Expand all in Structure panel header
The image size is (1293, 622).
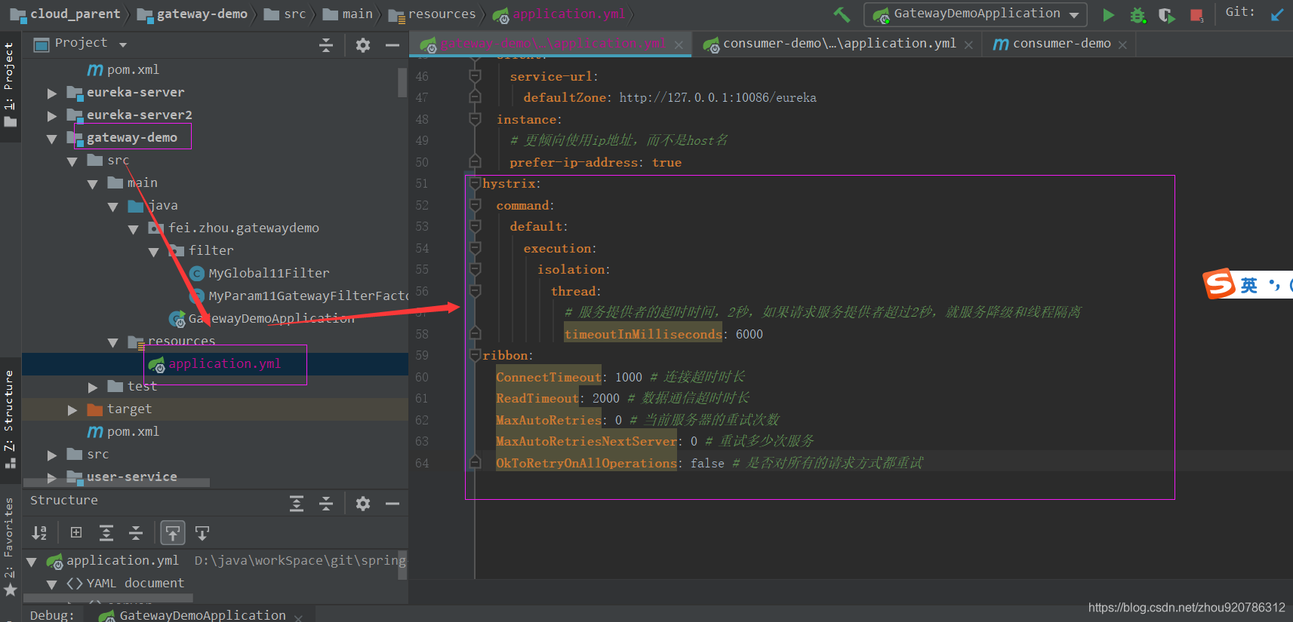[297, 504]
